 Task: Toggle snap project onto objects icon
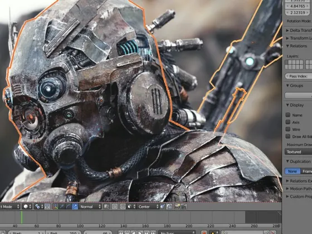pyautogui.click(x=169, y=207)
